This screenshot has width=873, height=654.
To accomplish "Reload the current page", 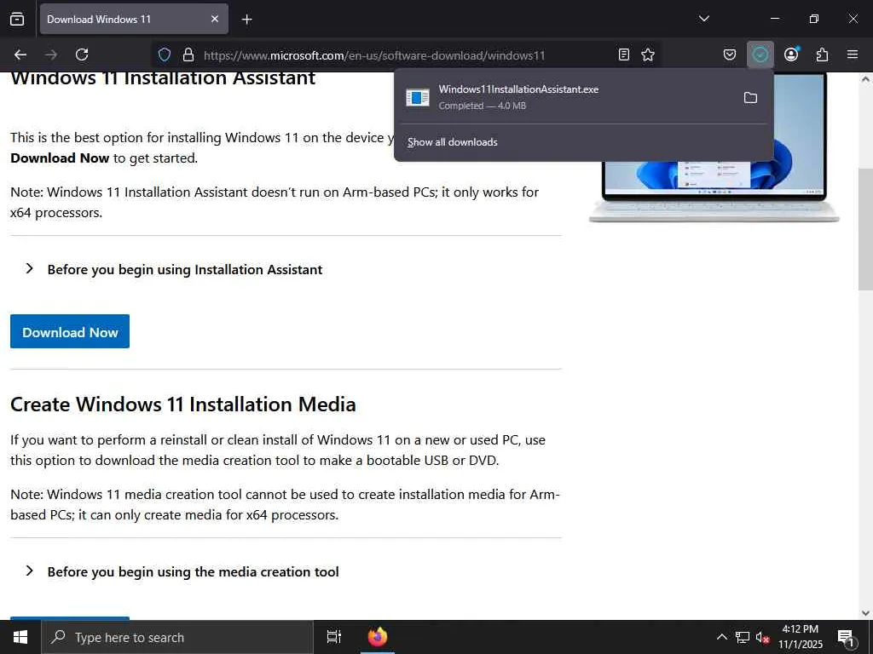I will click(83, 54).
